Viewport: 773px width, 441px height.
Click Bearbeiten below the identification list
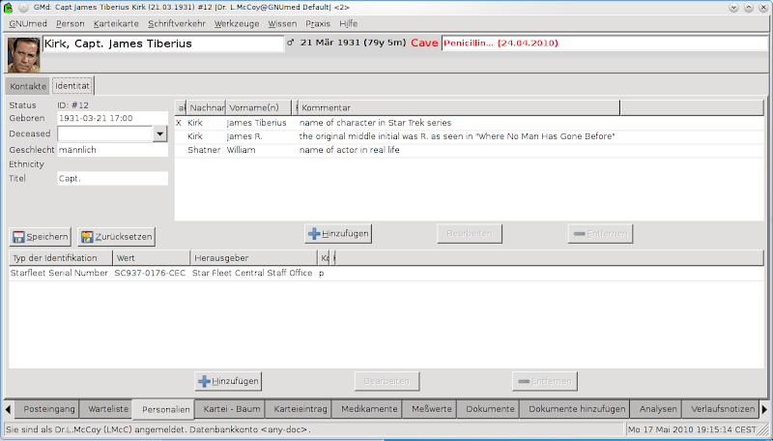tap(387, 381)
